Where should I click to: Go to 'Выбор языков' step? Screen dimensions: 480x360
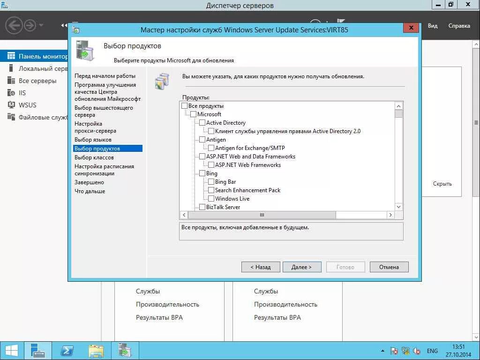point(93,140)
